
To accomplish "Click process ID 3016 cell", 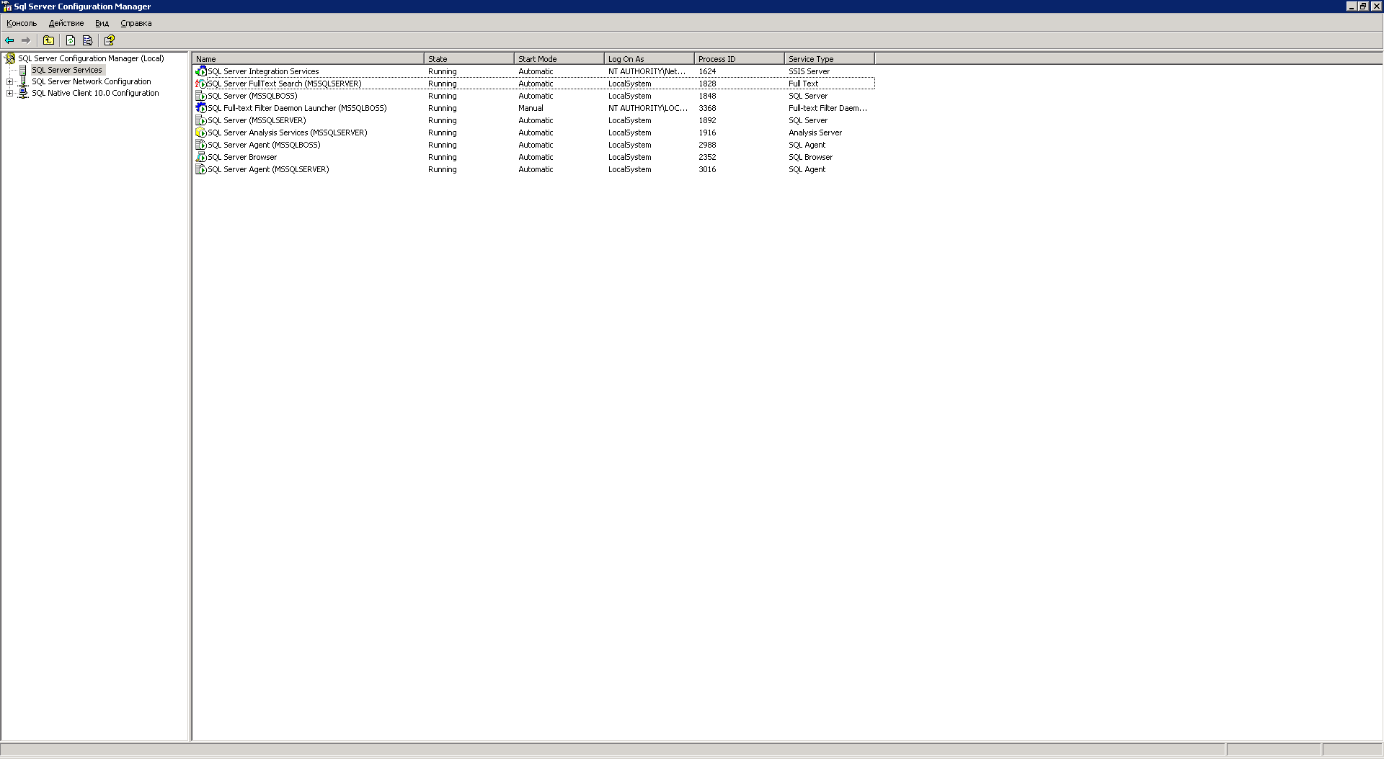I will (707, 169).
